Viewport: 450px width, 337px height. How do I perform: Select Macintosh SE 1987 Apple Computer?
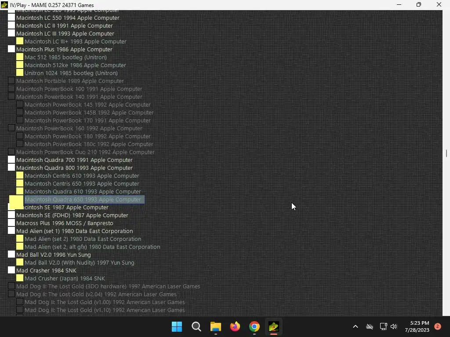point(66,208)
